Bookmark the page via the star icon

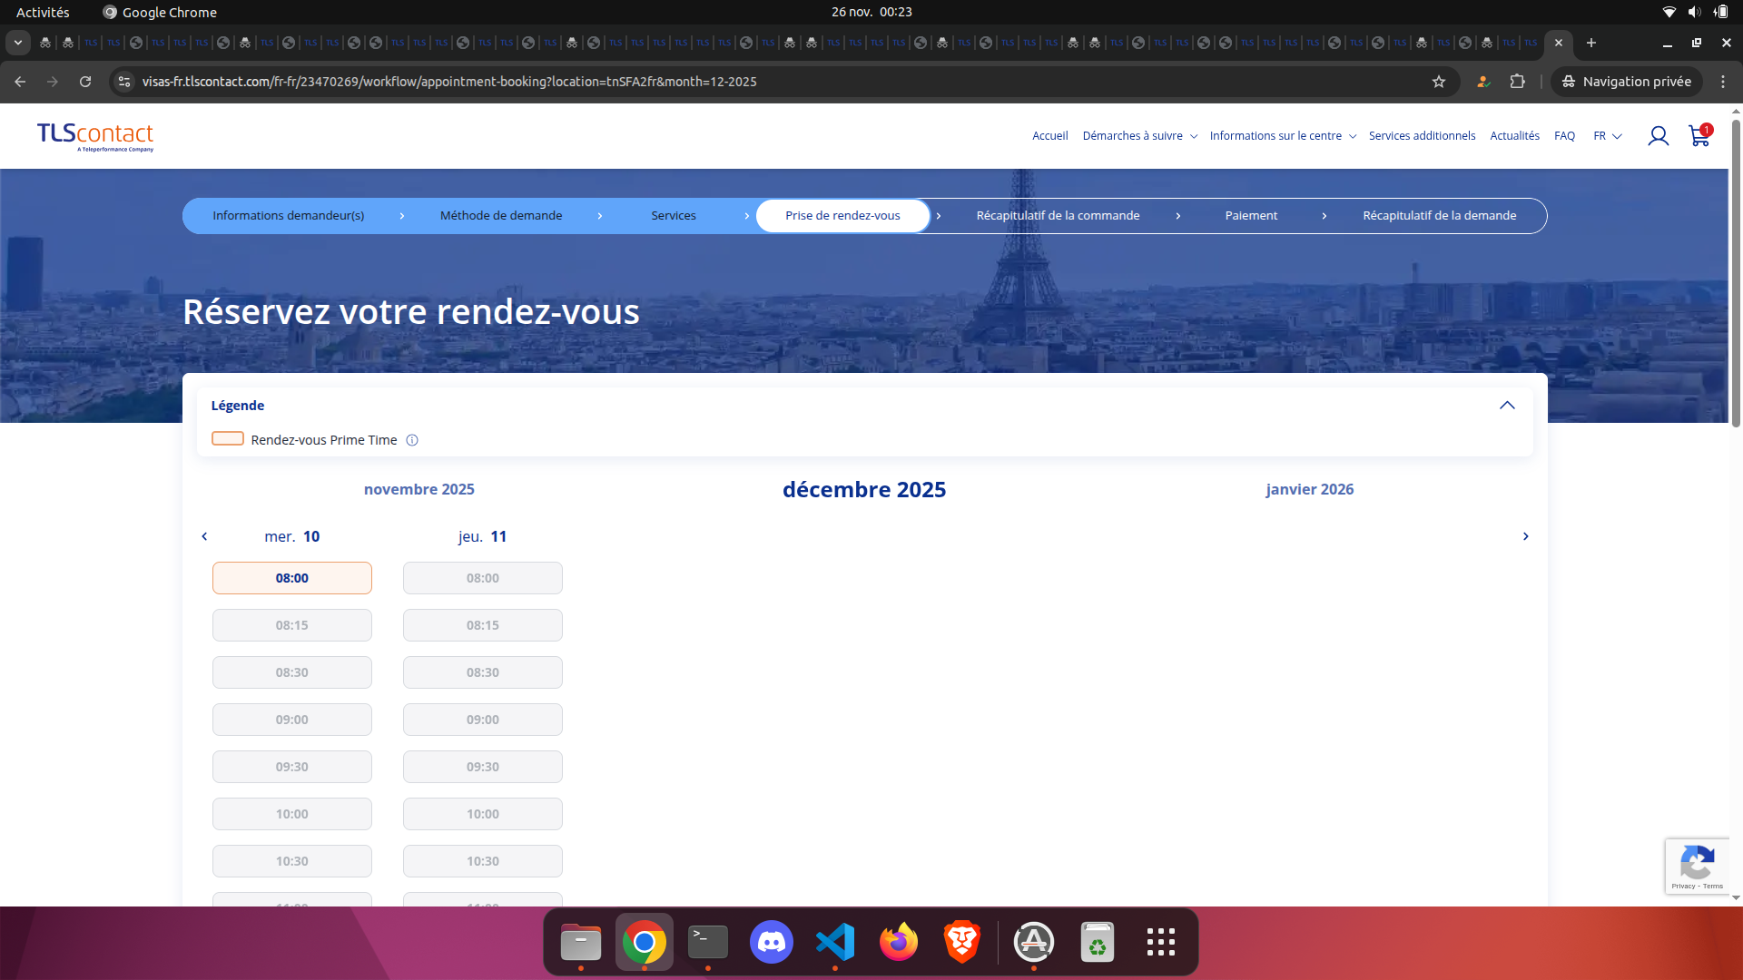point(1439,82)
